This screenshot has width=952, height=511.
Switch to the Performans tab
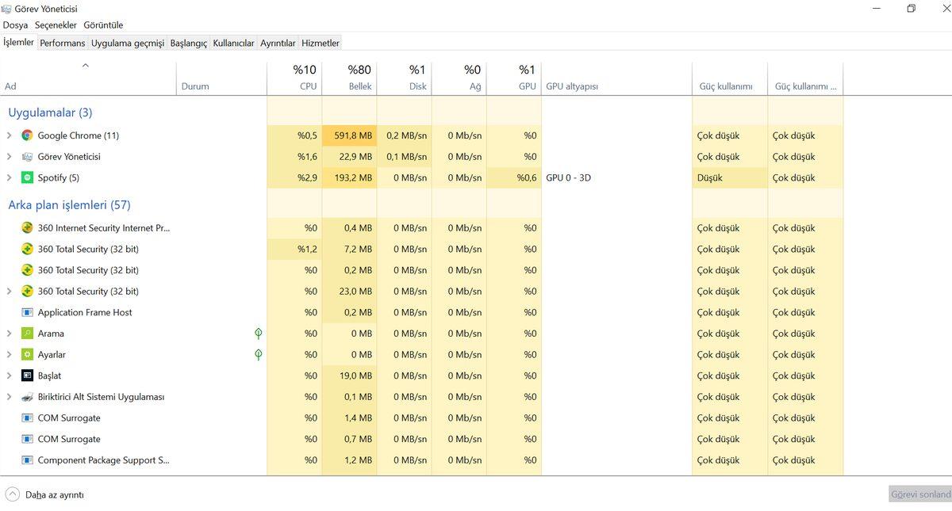point(62,43)
